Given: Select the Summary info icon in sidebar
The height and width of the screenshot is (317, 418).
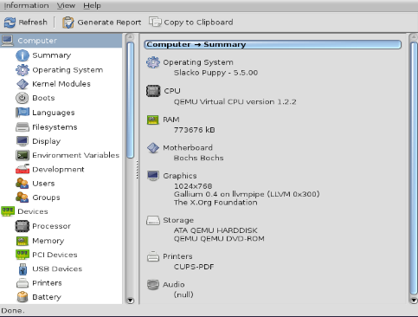Looking at the screenshot, I should click(x=23, y=55).
